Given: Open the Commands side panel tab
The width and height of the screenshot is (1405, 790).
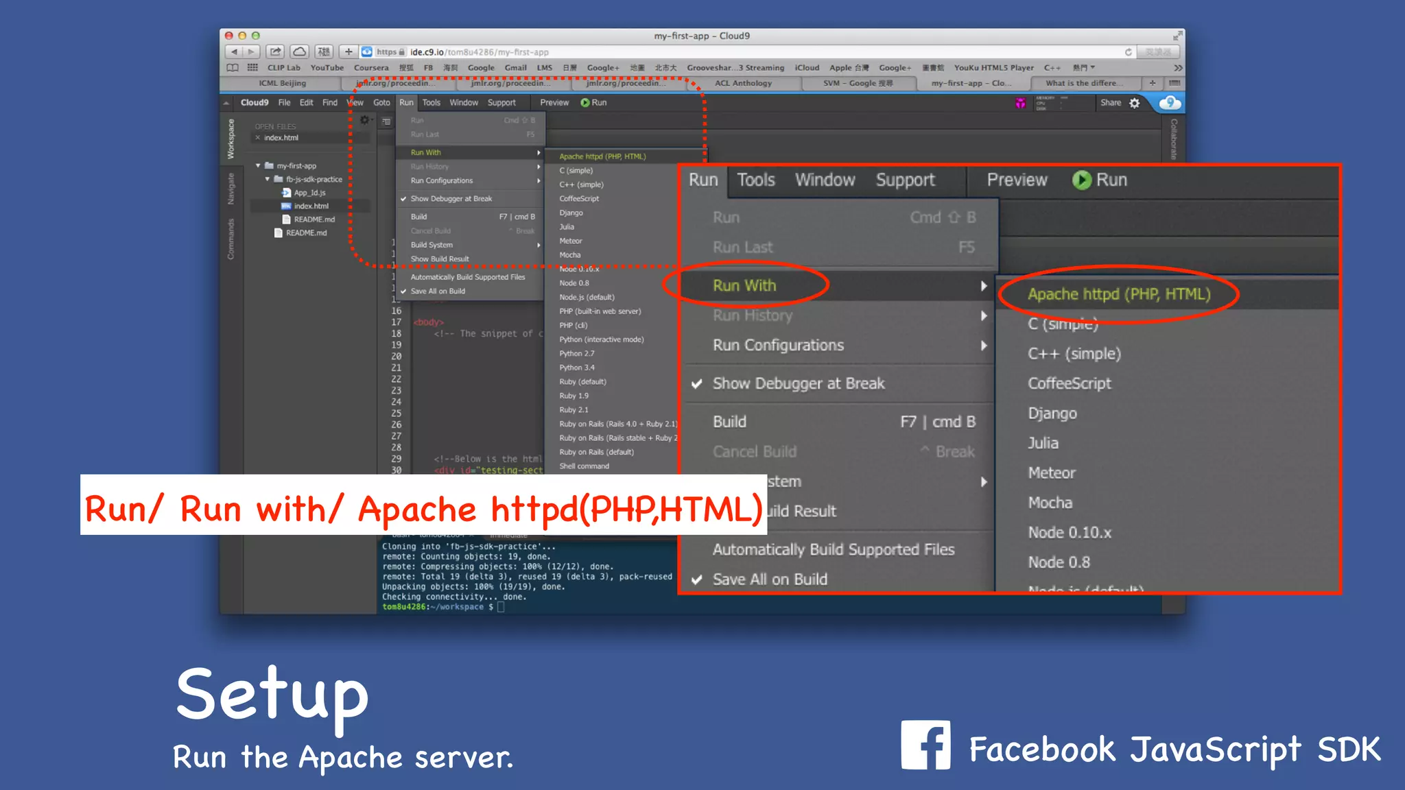Looking at the screenshot, I should [231, 239].
